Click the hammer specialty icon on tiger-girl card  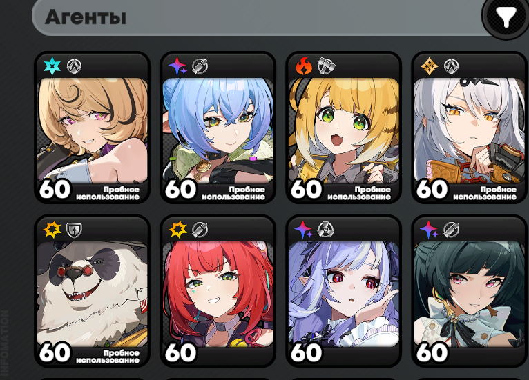(326, 66)
